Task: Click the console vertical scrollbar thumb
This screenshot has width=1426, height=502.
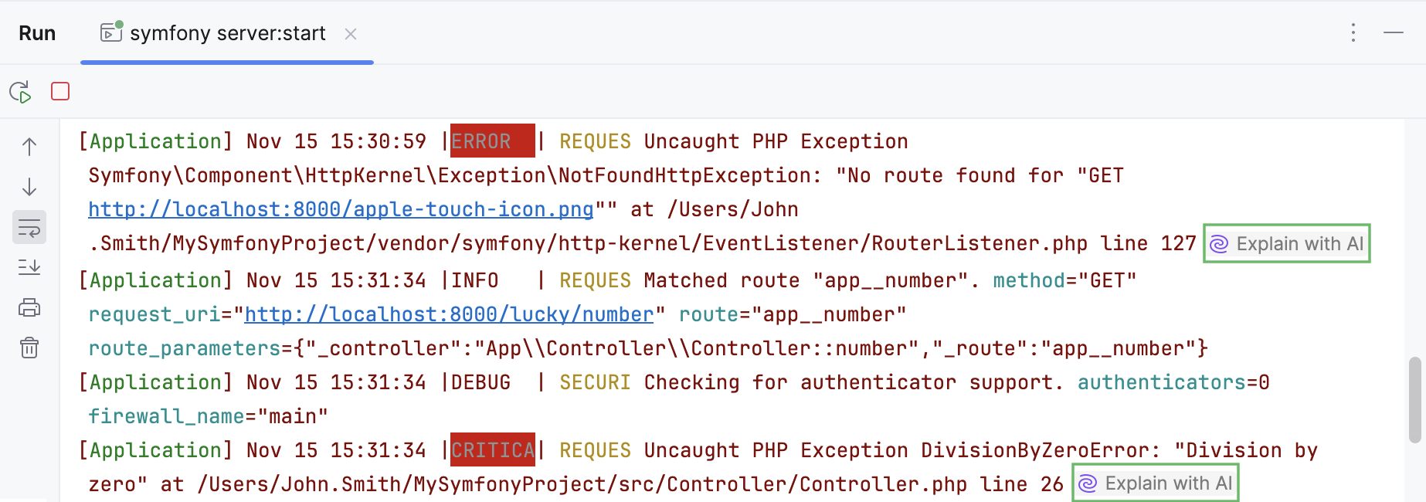Action: pos(1414,400)
